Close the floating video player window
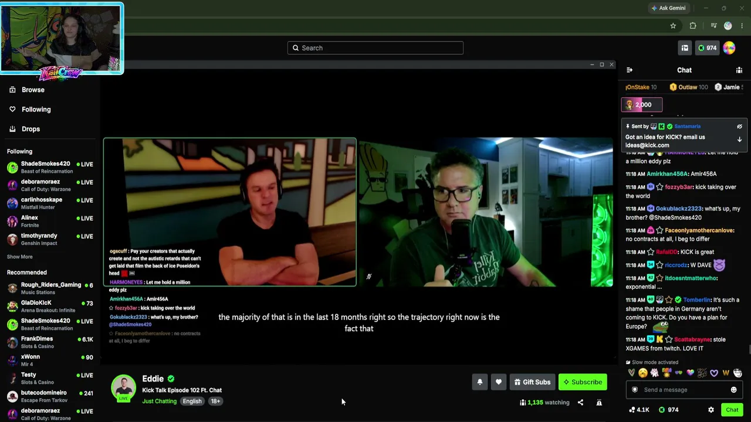This screenshot has height=422, width=751. coord(611,64)
